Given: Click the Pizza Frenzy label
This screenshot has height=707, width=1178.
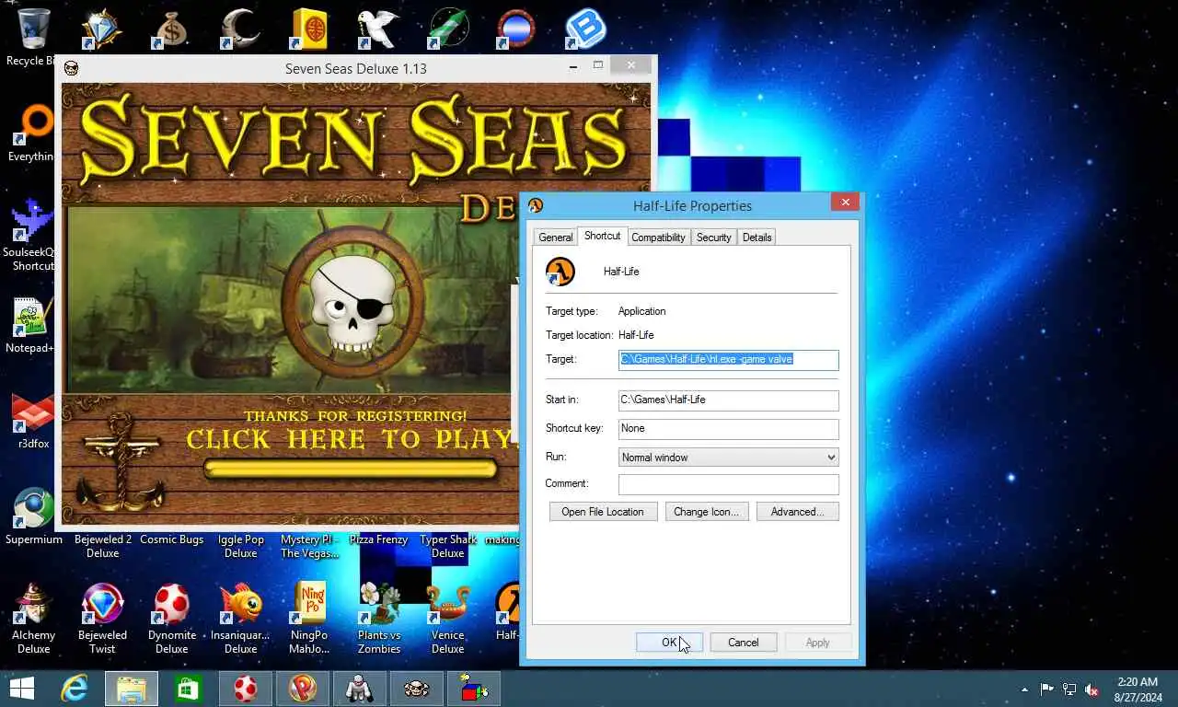Looking at the screenshot, I should [378, 539].
